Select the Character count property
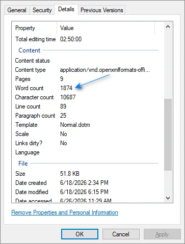Viewport: 185px width, 244px height. click(34, 97)
